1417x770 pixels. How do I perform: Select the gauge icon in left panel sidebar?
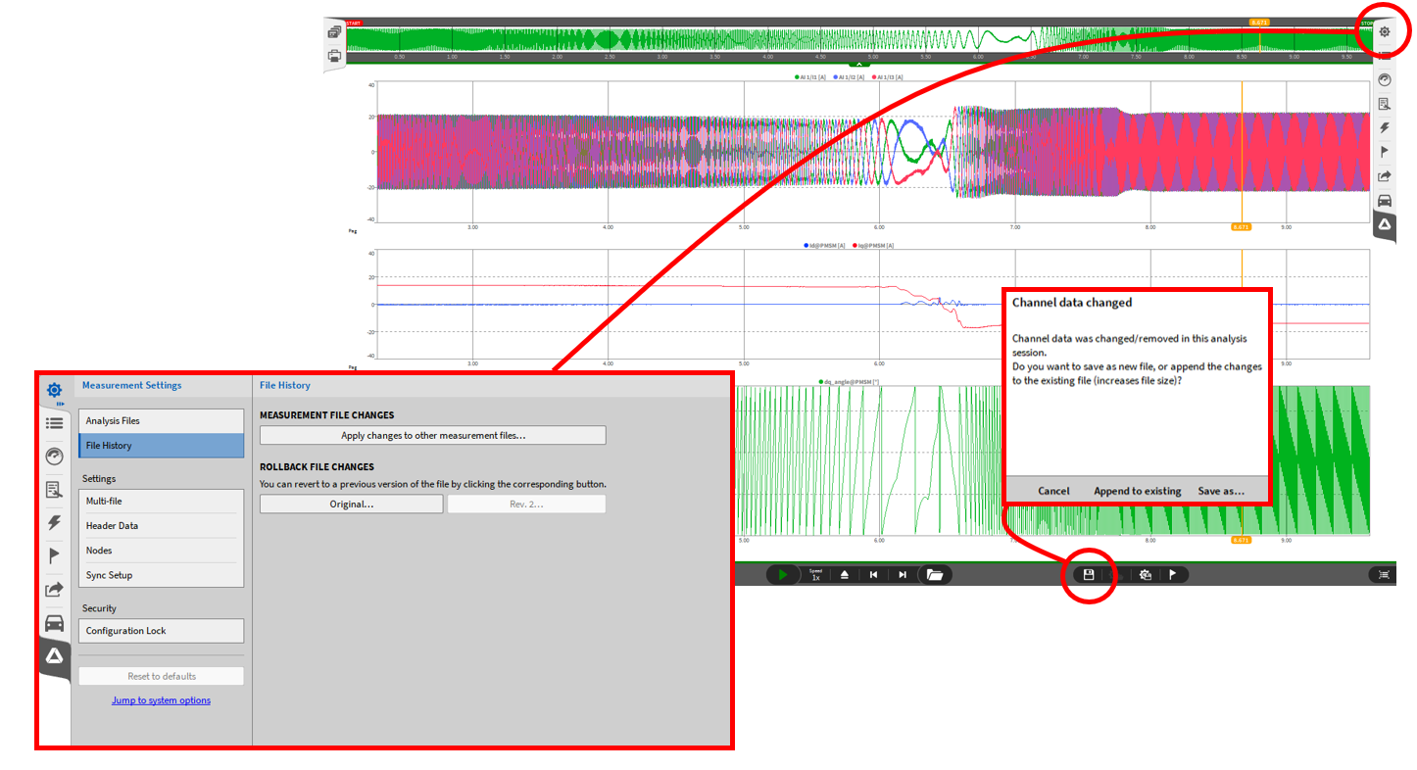(54, 457)
